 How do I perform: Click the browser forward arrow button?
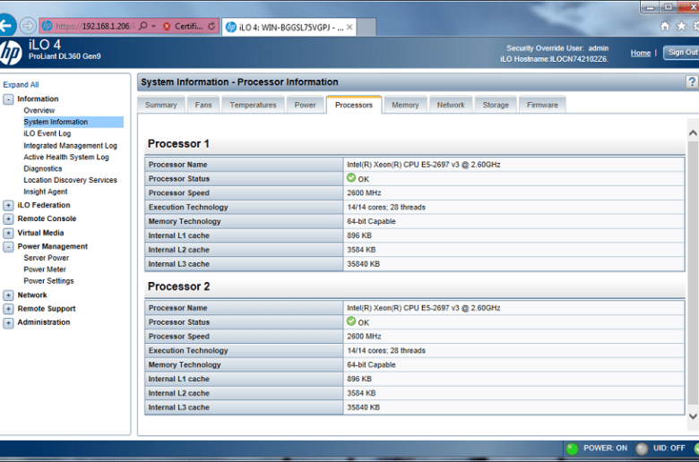(x=28, y=26)
